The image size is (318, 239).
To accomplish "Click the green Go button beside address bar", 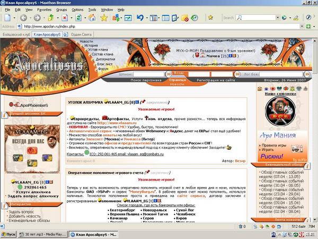I will click(x=308, y=27).
